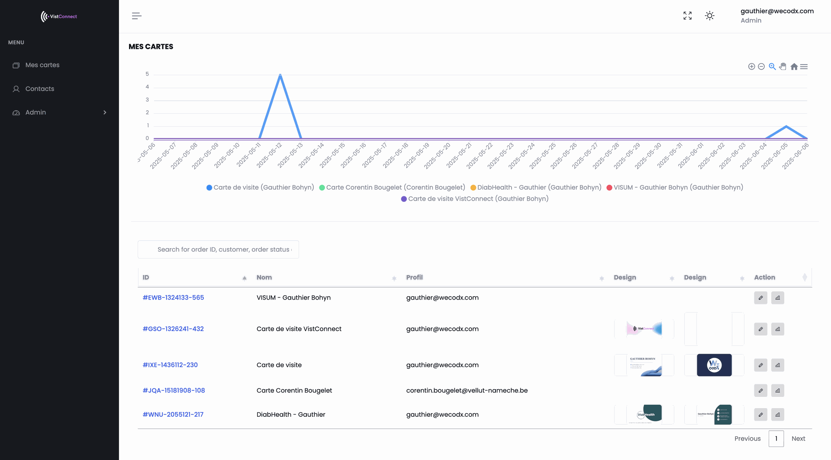The height and width of the screenshot is (460, 831).
Task: Open card link #GSO-1326241-432
Action: (173, 329)
